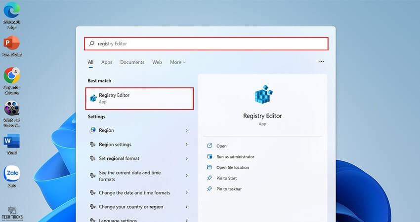This screenshot has height=222, width=420.
Task: Click the Region settings gear icon
Action: point(93,145)
